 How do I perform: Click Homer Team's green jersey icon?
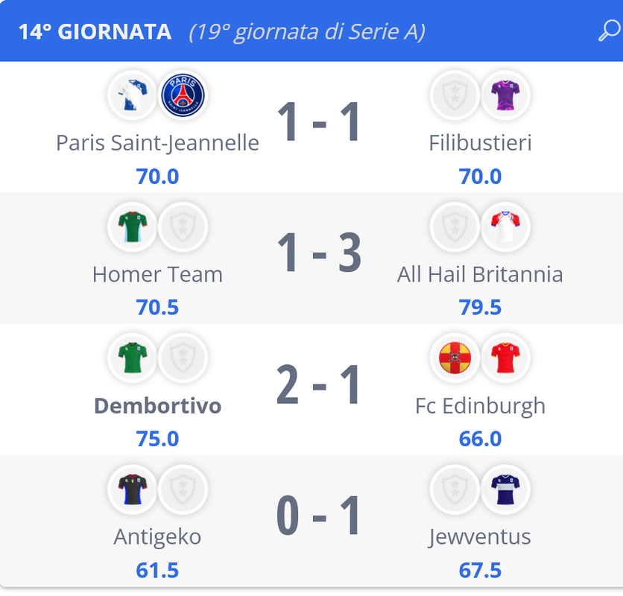[x=133, y=227]
